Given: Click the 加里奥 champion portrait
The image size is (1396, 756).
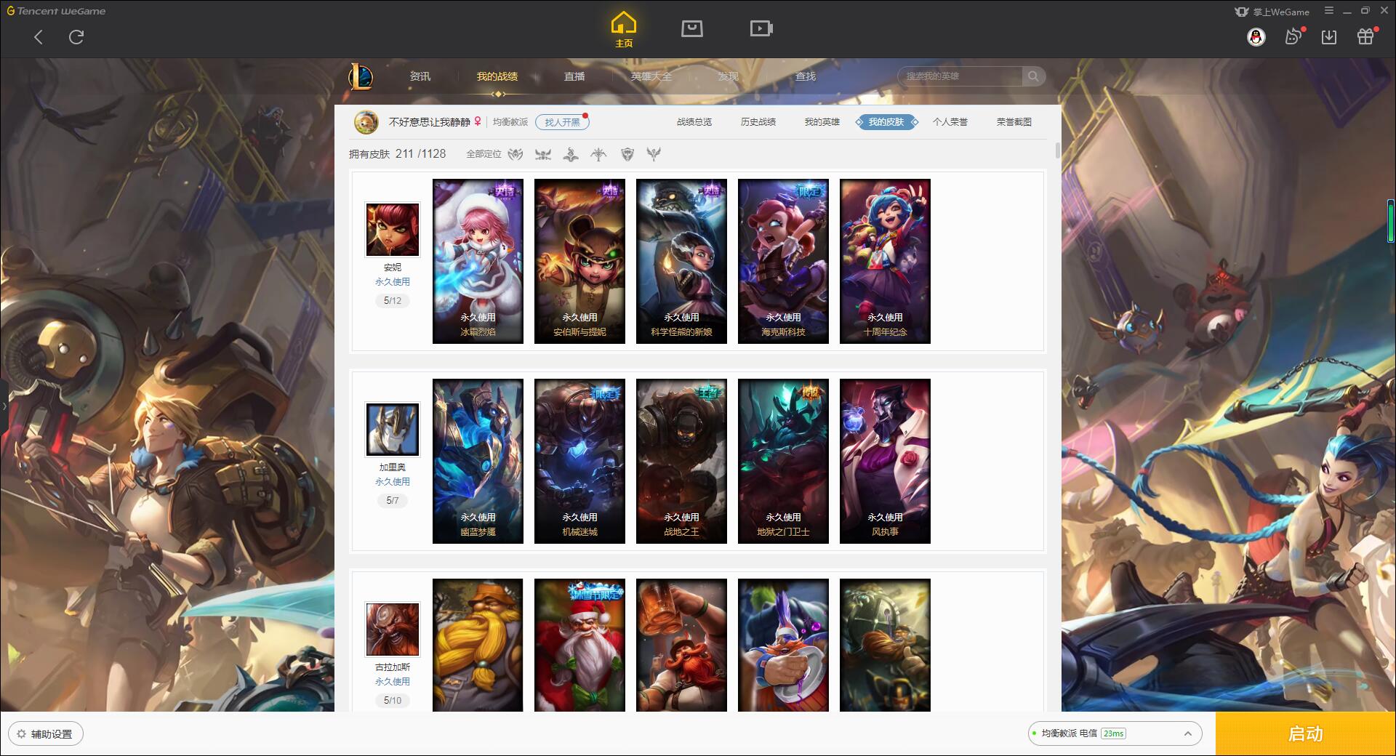Looking at the screenshot, I should pos(393,430).
